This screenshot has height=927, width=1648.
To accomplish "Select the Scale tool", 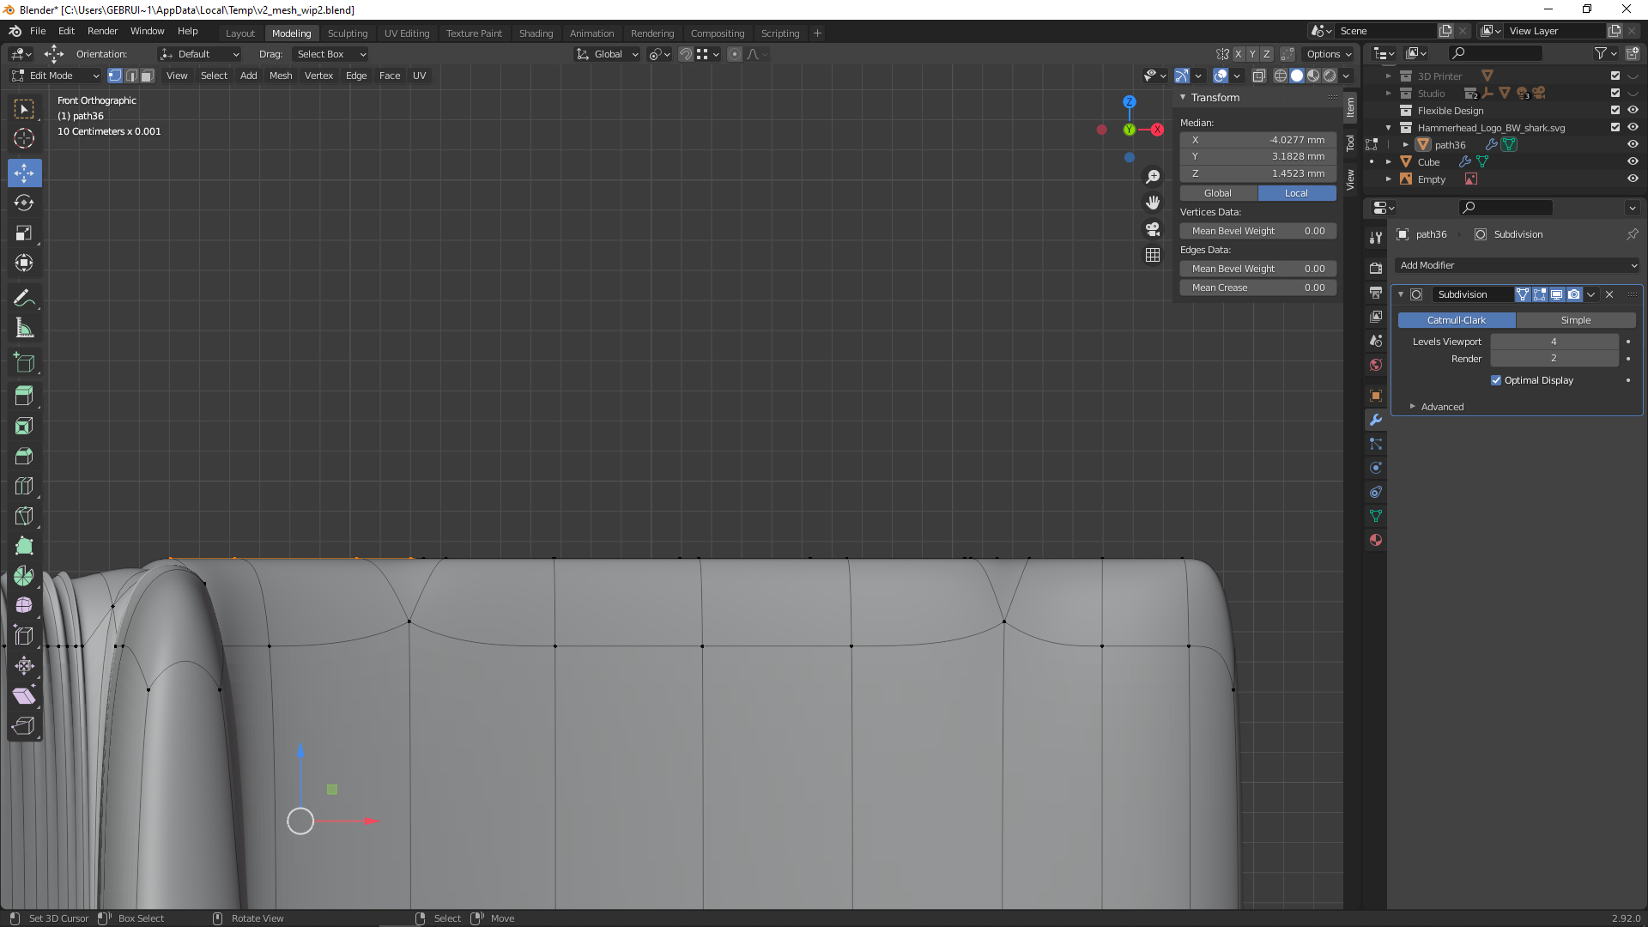I will click(24, 233).
